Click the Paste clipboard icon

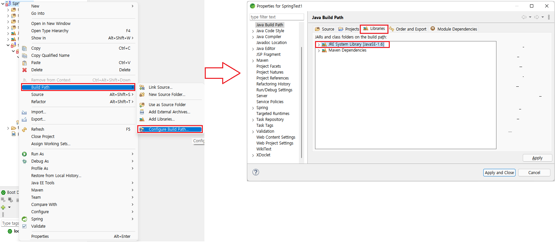click(x=24, y=63)
